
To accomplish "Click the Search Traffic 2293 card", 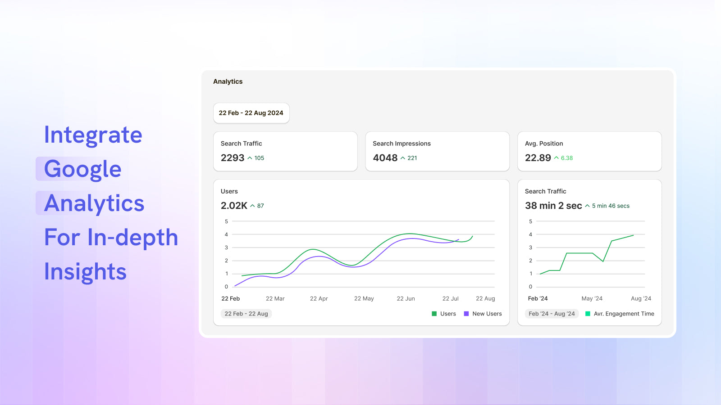I will [285, 151].
